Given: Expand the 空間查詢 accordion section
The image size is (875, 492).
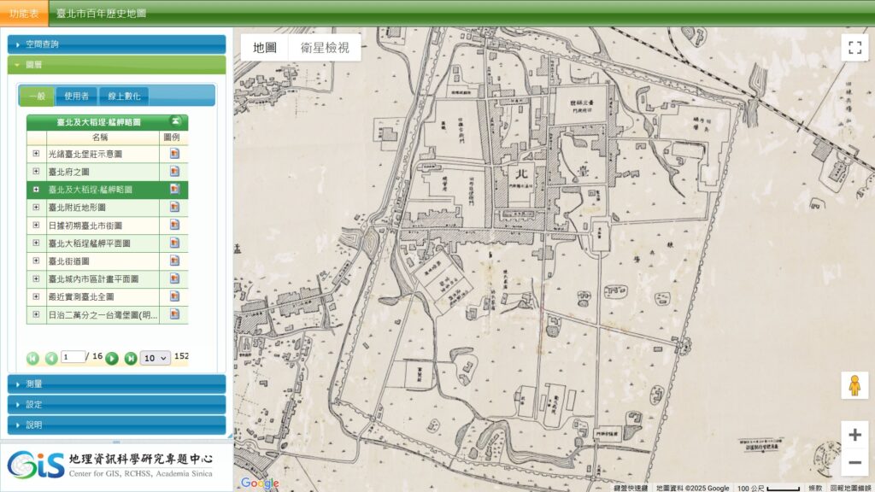Looking at the screenshot, I should point(116,44).
